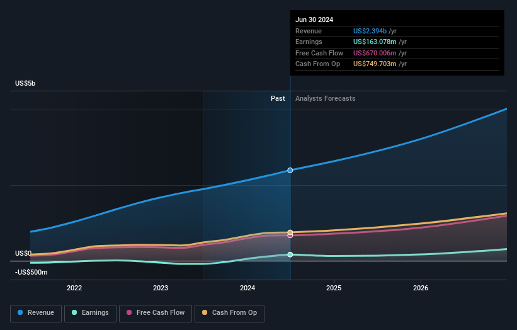Toggle the Earnings legend series
The width and height of the screenshot is (517, 330).
90,313
